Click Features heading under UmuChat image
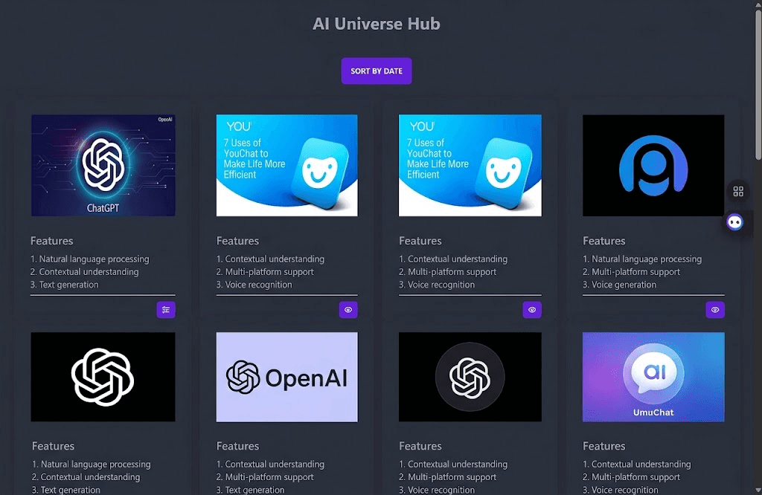The image size is (762, 495). tap(604, 446)
